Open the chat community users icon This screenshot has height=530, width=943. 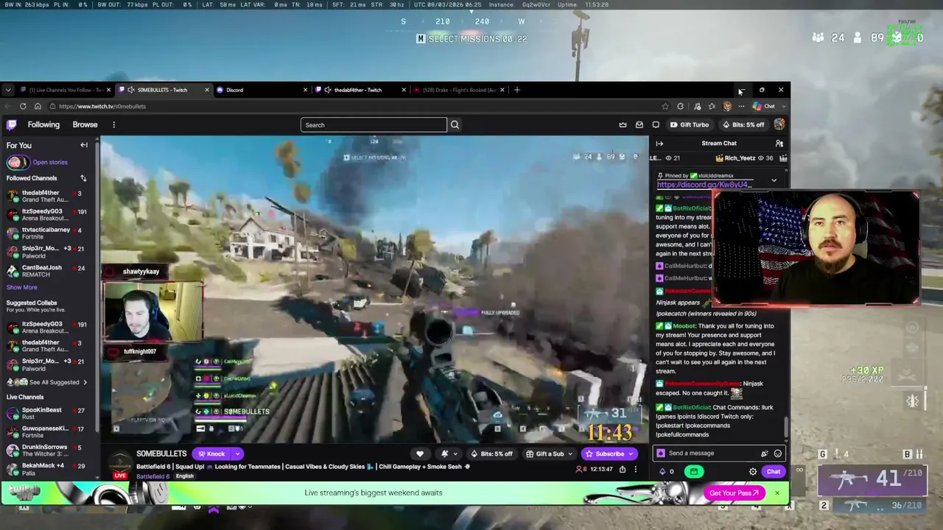coord(779,144)
